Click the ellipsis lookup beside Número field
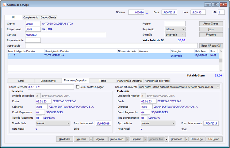This screenshot has width=230, height=148. point(147,13)
